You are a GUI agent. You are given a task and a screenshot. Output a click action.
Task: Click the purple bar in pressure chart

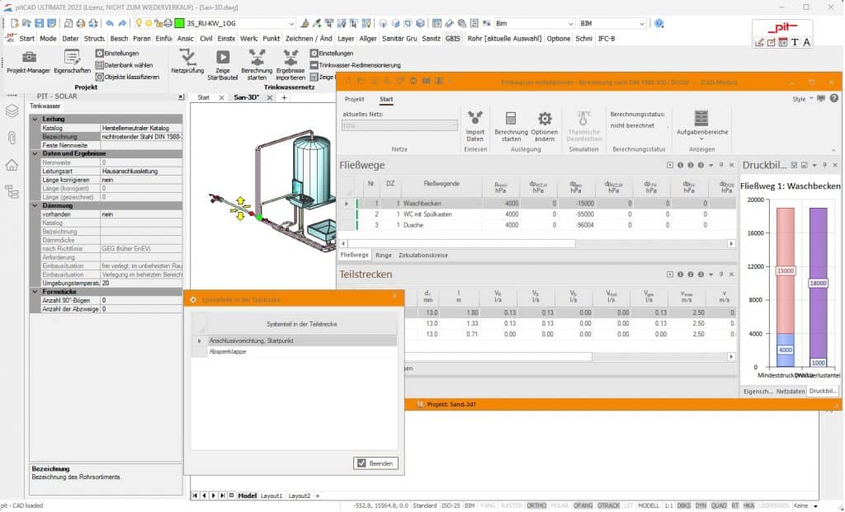click(x=818, y=288)
